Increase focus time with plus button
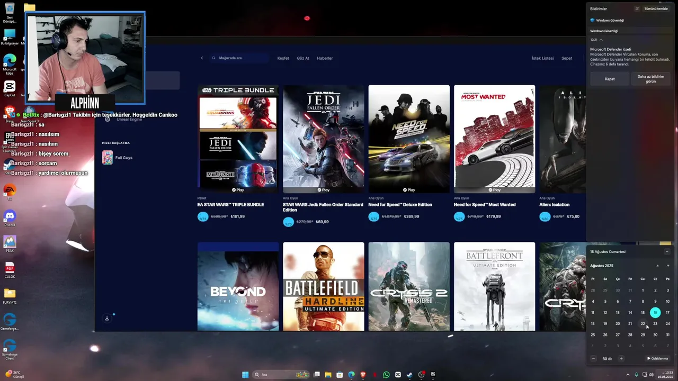Viewport: 678px width, 381px height. 621,358
